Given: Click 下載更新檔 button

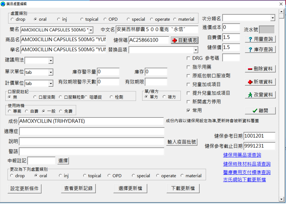Looking at the screenshot, I should (183, 188).
